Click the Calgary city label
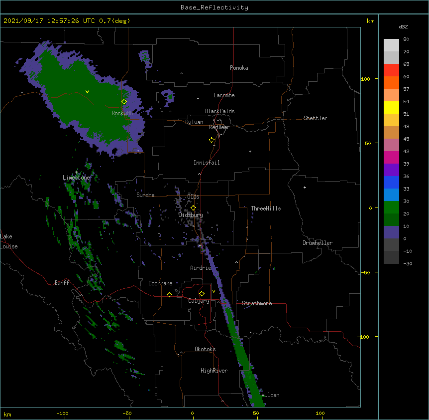429x420 pixels. (x=199, y=301)
